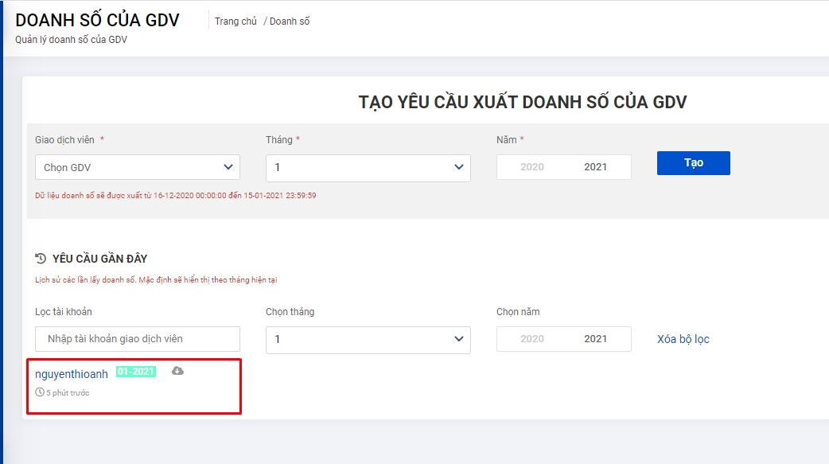Click the 5 phút trước timestamp
829x464 pixels.
click(68, 393)
